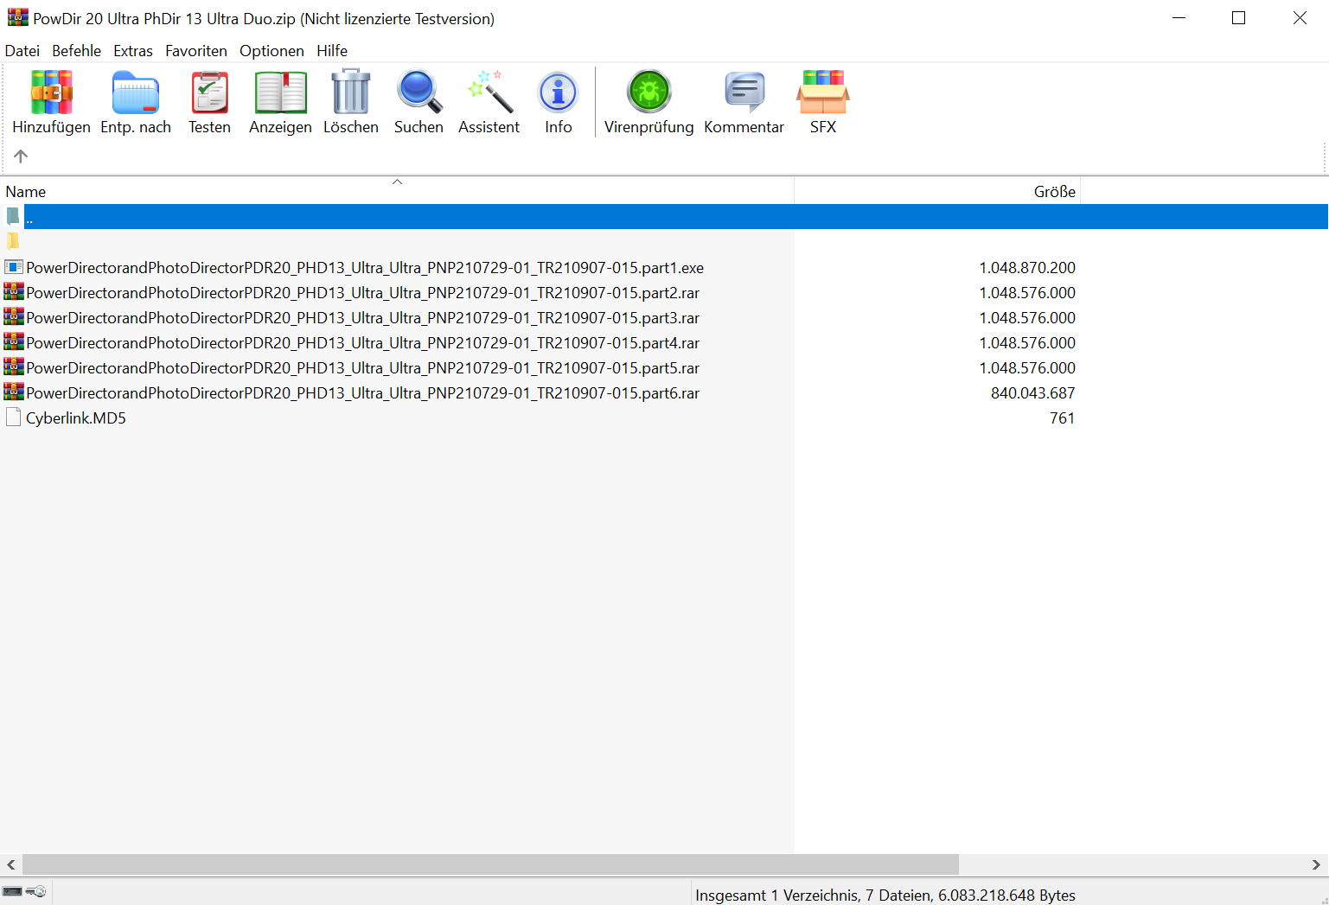Sort files by the Name column header
1329x905 pixels.
[x=26, y=192]
